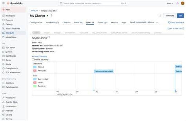Click the Data Ingestion icon
Viewport: 186px width, 121px height.
tap(3, 87)
